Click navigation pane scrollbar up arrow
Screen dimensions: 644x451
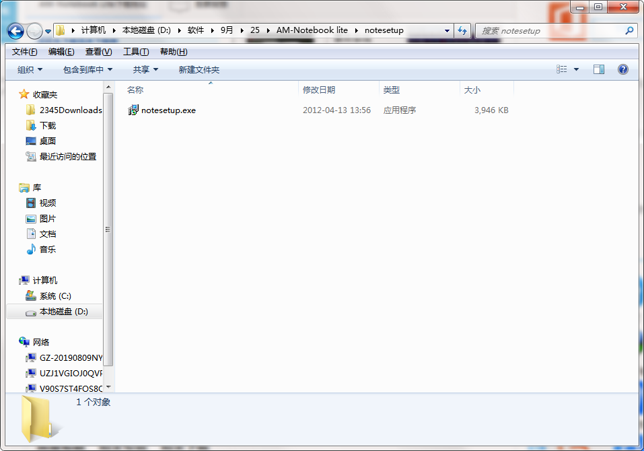(x=108, y=87)
